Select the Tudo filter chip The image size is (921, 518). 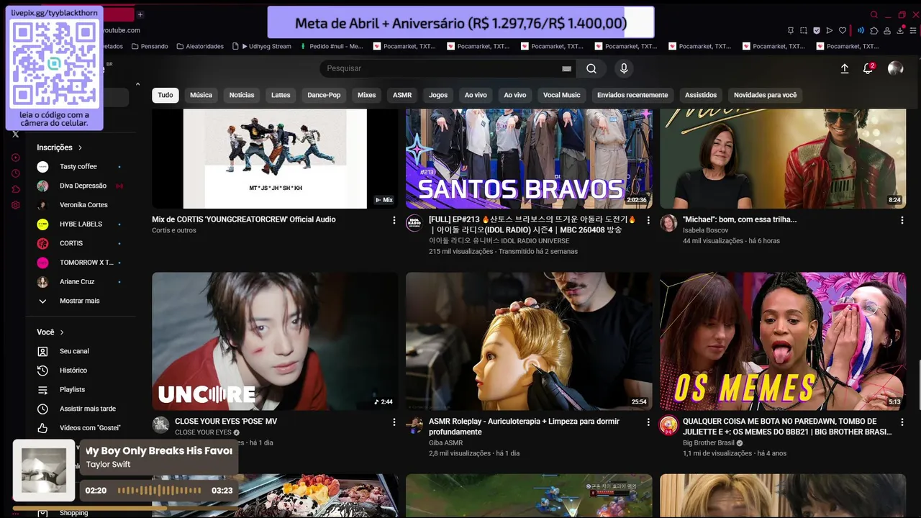click(165, 95)
